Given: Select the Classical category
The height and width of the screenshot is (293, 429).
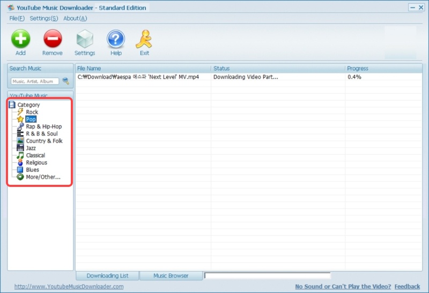Looking at the screenshot, I should click(x=35, y=155).
